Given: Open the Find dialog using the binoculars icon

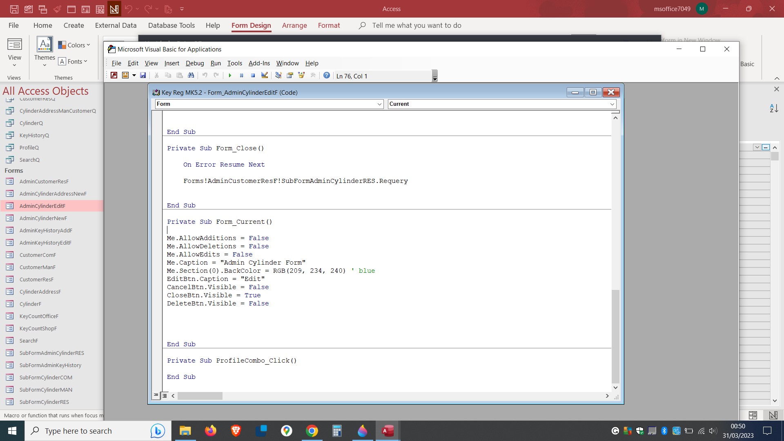Looking at the screenshot, I should tap(191, 75).
